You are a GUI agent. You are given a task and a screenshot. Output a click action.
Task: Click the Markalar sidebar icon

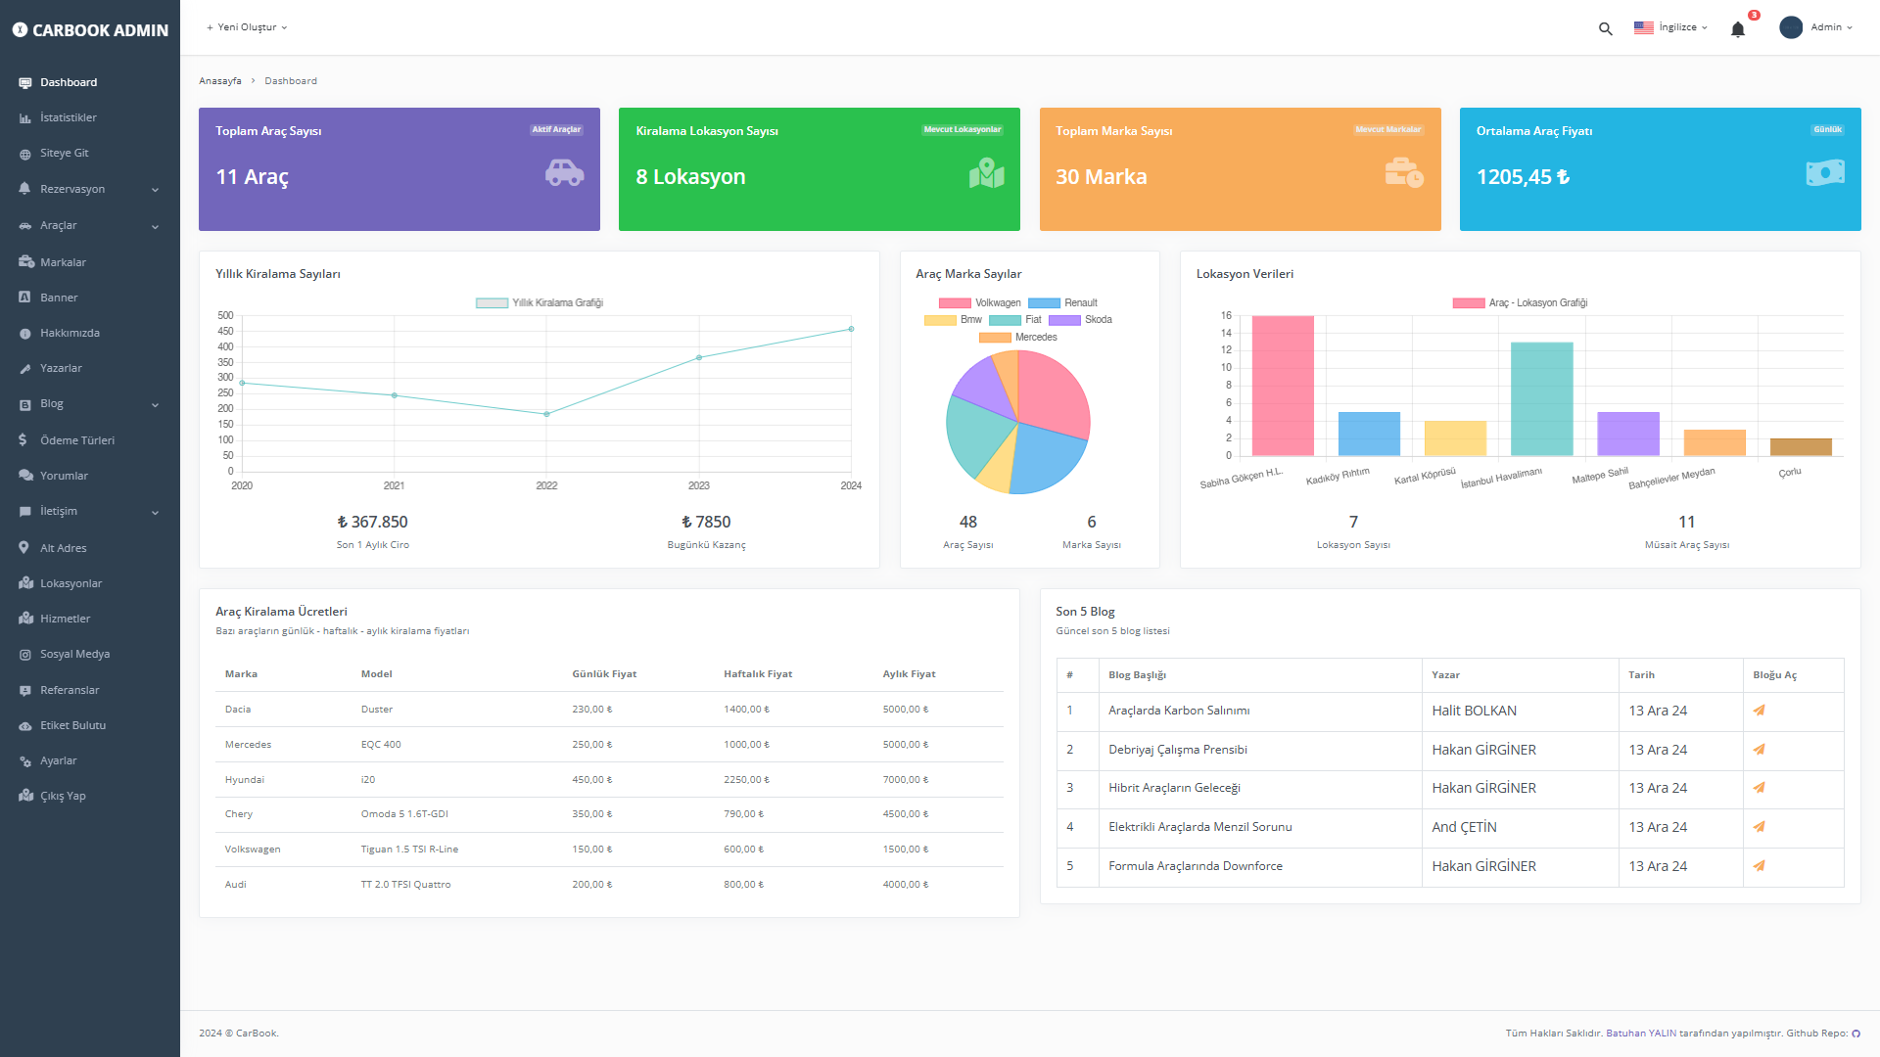point(25,262)
